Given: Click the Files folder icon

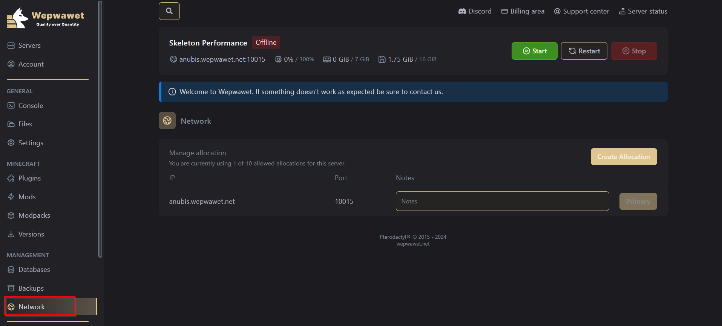Looking at the screenshot, I should pos(11,124).
